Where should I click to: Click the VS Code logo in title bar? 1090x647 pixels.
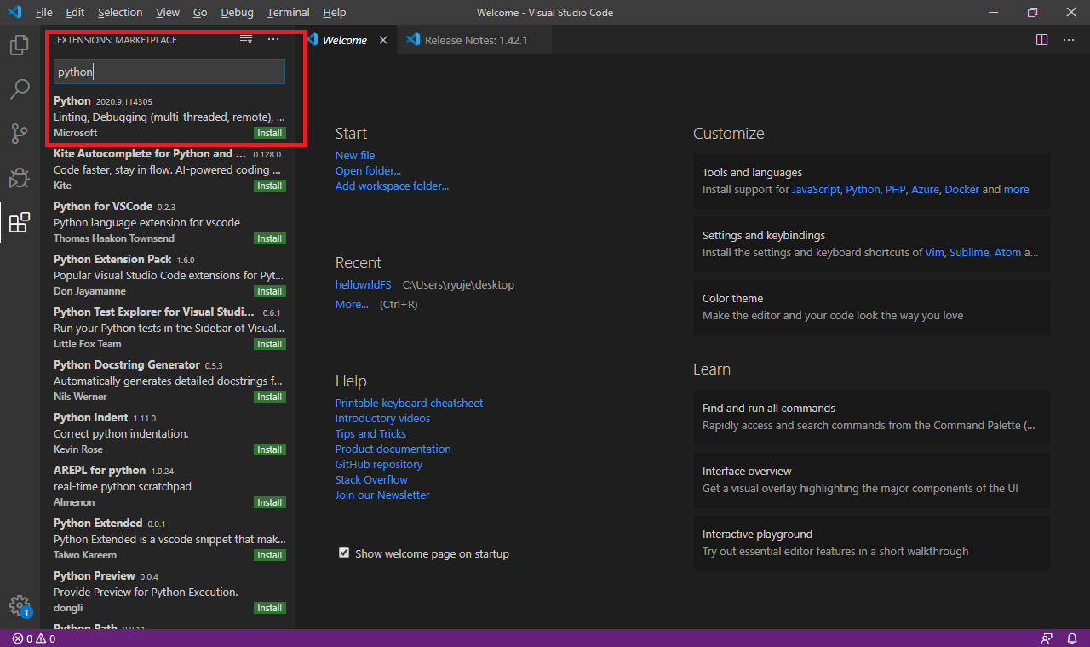pos(14,13)
